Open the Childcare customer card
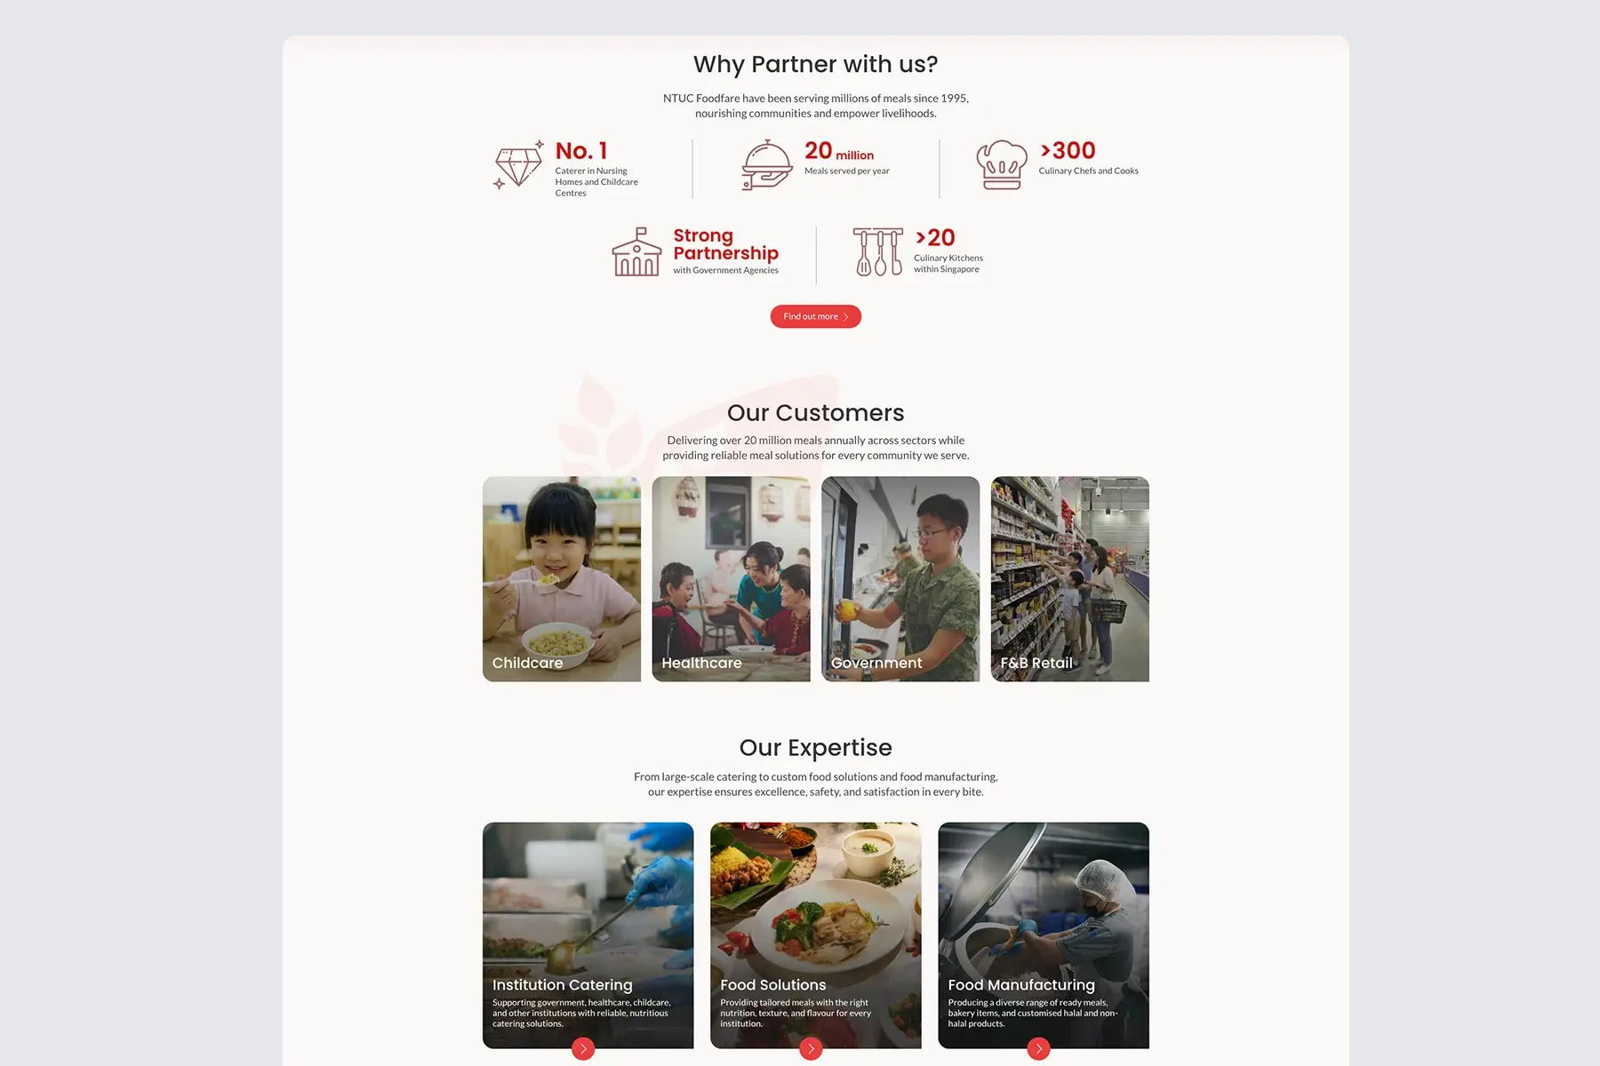 click(x=562, y=579)
